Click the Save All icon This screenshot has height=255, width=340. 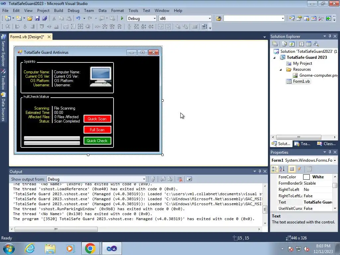[x=44, y=19]
